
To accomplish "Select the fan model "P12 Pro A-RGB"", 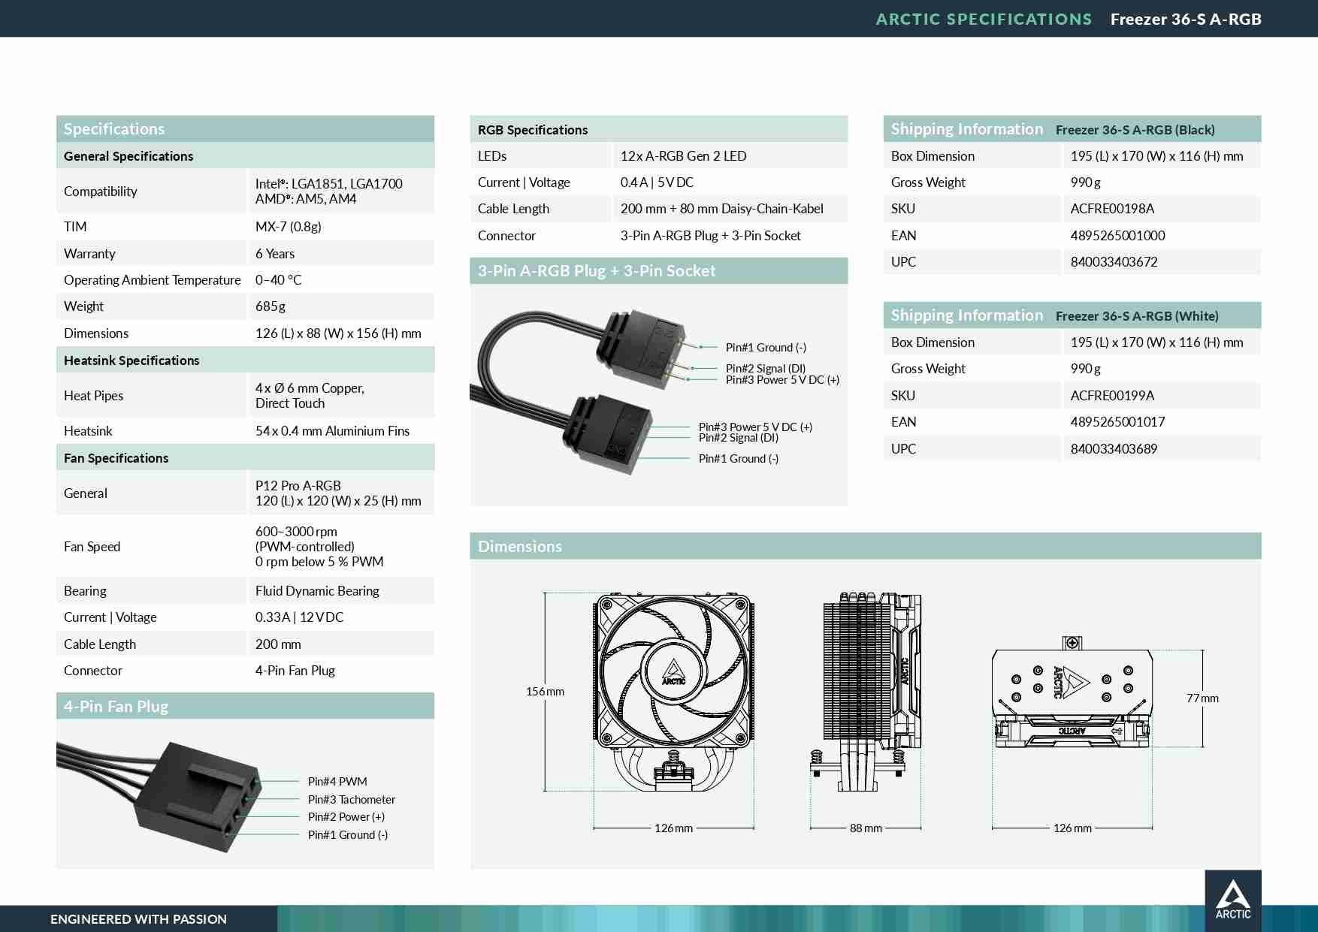I will pos(298,486).
